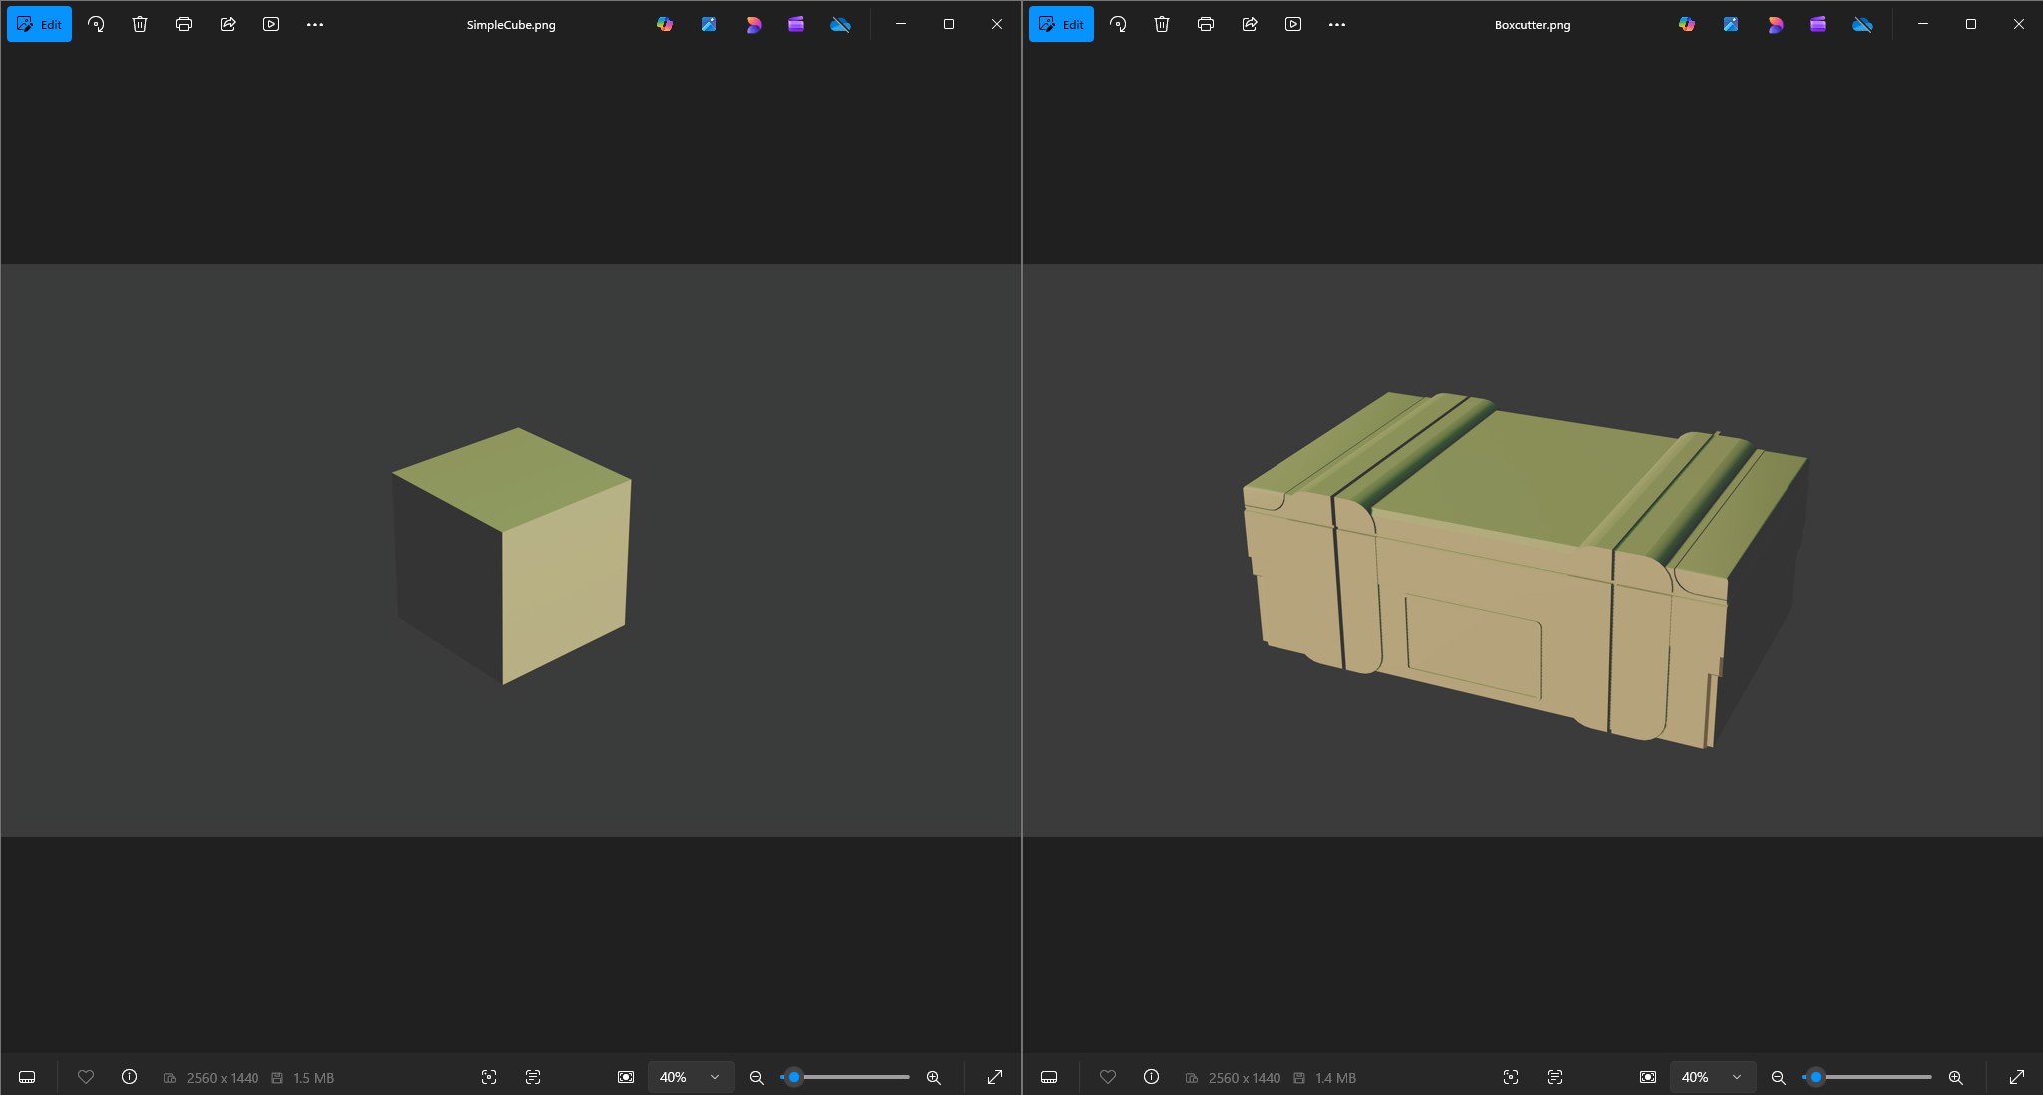Open the zoom percentage dropdown for Boxcutter.png
Image resolution: width=2043 pixels, height=1095 pixels.
[1711, 1077]
